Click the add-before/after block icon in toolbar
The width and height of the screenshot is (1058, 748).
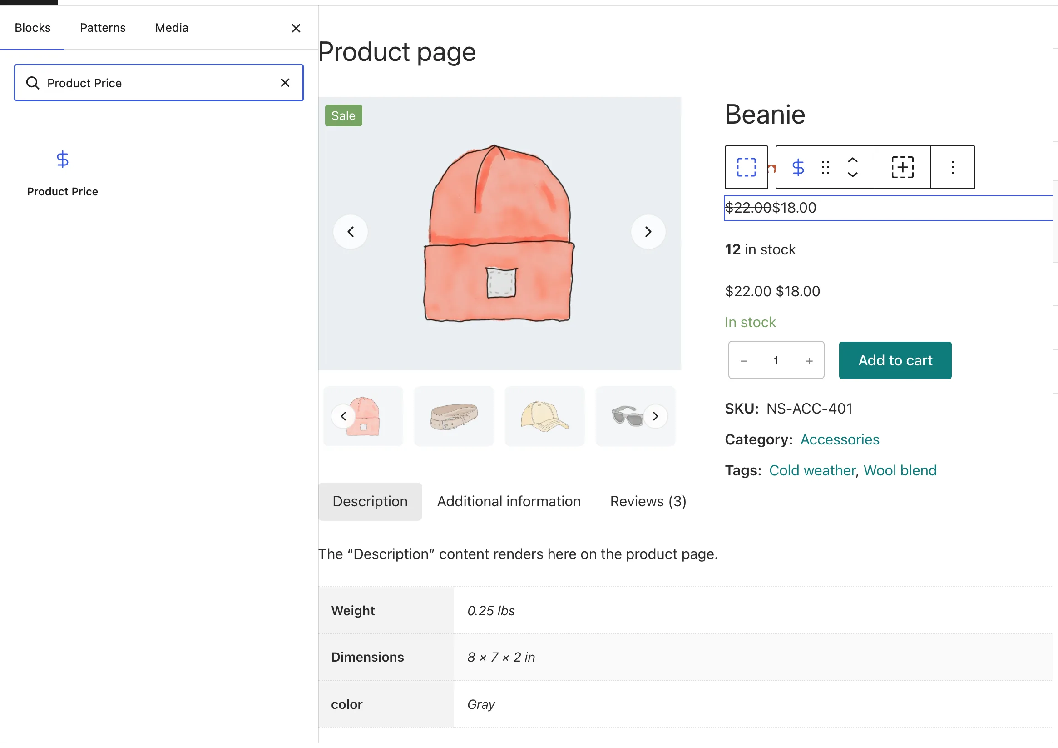point(902,167)
